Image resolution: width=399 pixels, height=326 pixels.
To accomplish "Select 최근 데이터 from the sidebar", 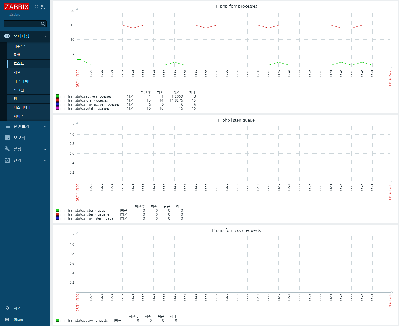I will tap(22, 81).
